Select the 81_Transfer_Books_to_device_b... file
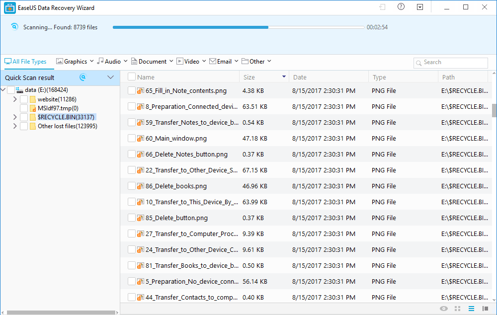 [192, 265]
